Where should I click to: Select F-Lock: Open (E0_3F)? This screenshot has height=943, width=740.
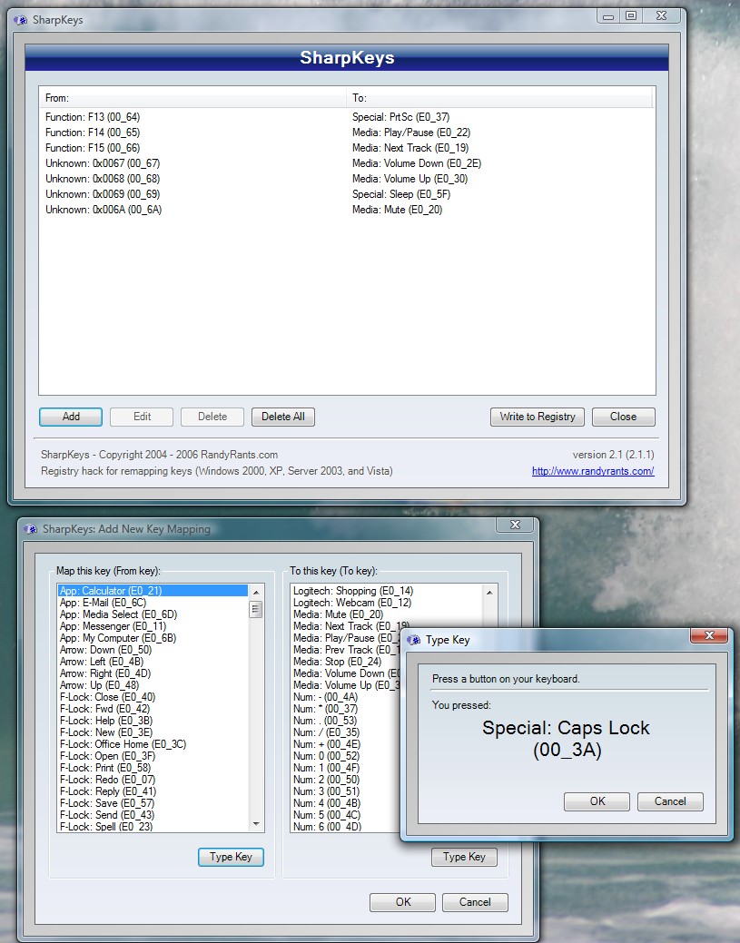153,756
